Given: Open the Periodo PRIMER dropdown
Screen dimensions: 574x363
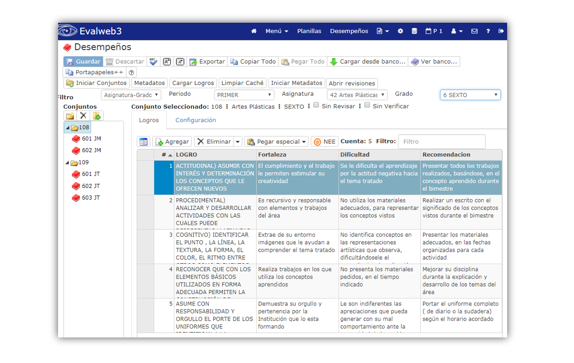Looking at the screenshot, I should (x=244, y=95).
